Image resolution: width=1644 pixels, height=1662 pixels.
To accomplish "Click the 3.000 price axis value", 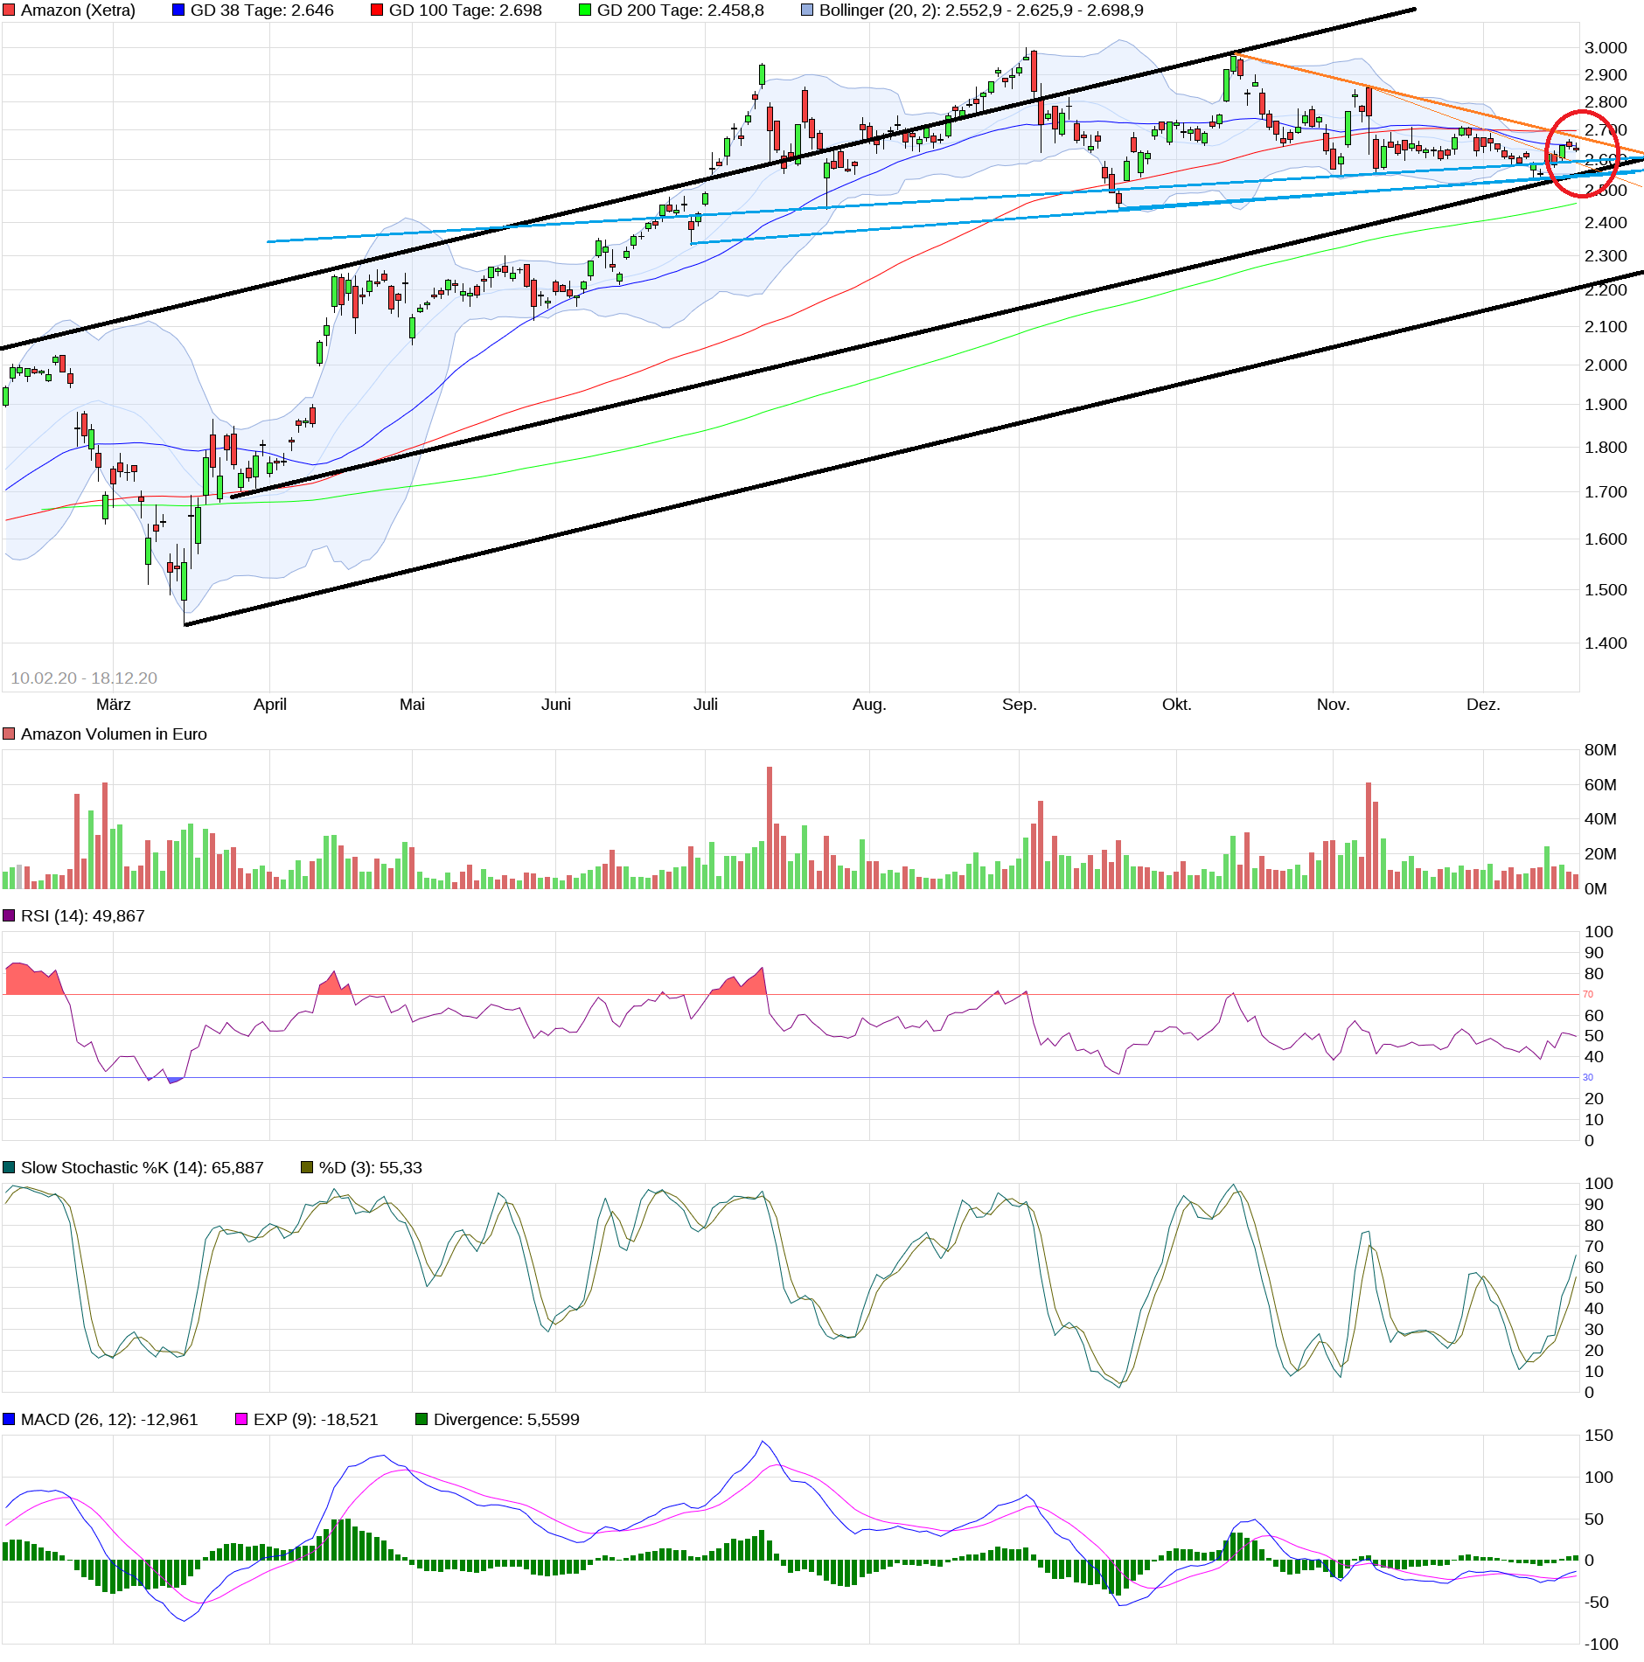I will 1606,47.
